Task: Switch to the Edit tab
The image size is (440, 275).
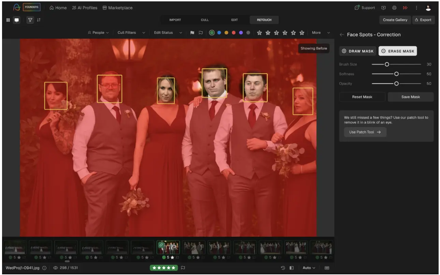Action: (234, 20)
